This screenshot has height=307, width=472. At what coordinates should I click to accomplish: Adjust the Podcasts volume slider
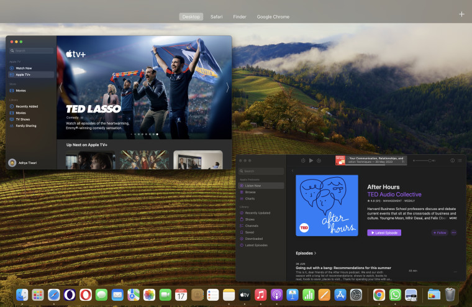point(423,160)
